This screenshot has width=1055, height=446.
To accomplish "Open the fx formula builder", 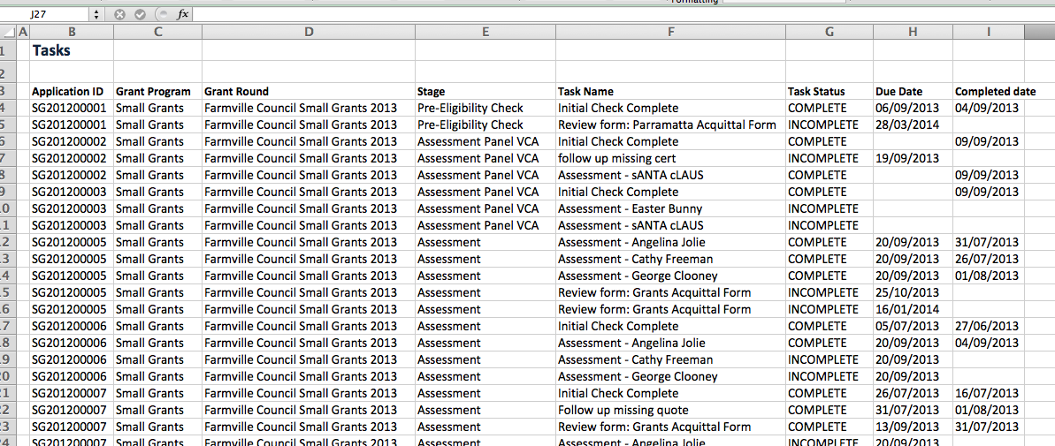I will (182, 15).
